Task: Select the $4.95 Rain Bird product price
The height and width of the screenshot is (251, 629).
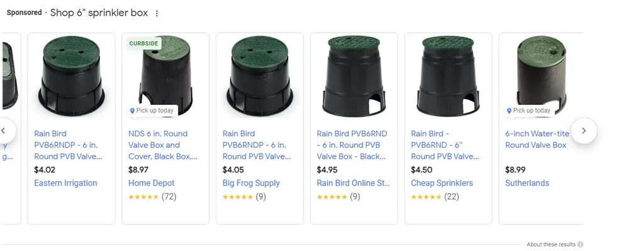Action: click(327, 169)
